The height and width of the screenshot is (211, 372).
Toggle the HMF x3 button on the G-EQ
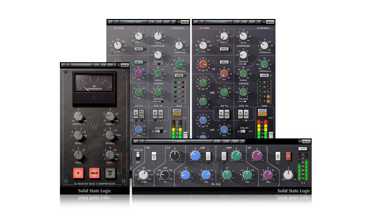click(224, 156)
